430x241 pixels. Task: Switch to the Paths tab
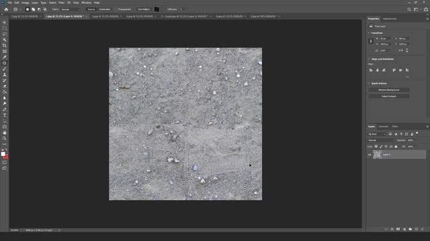coord(394,127)
